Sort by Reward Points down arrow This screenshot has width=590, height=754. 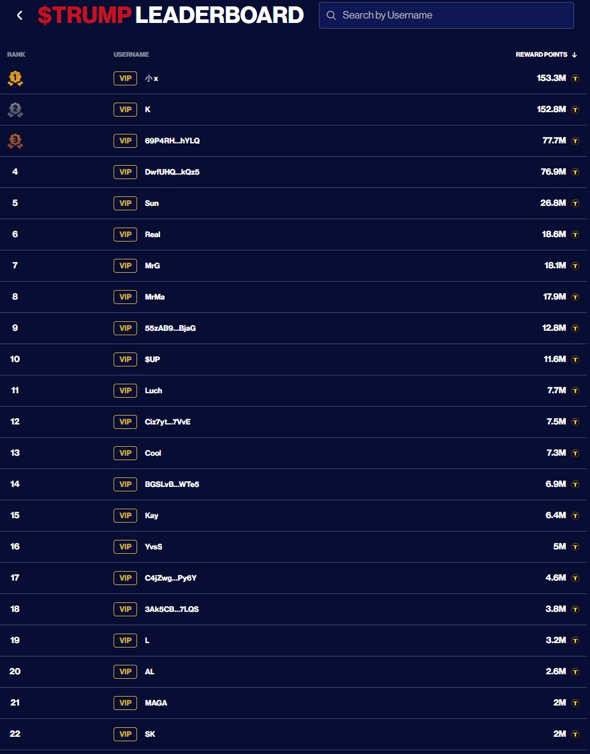575,55
